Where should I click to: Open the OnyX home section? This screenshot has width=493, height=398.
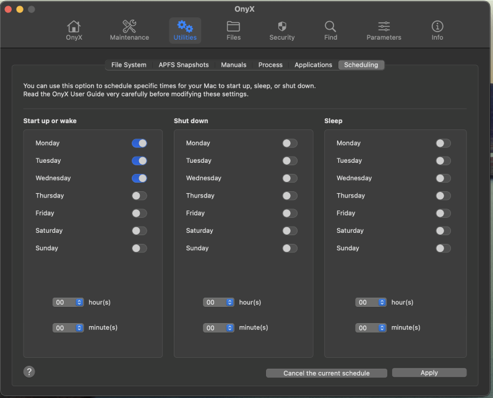74,30
